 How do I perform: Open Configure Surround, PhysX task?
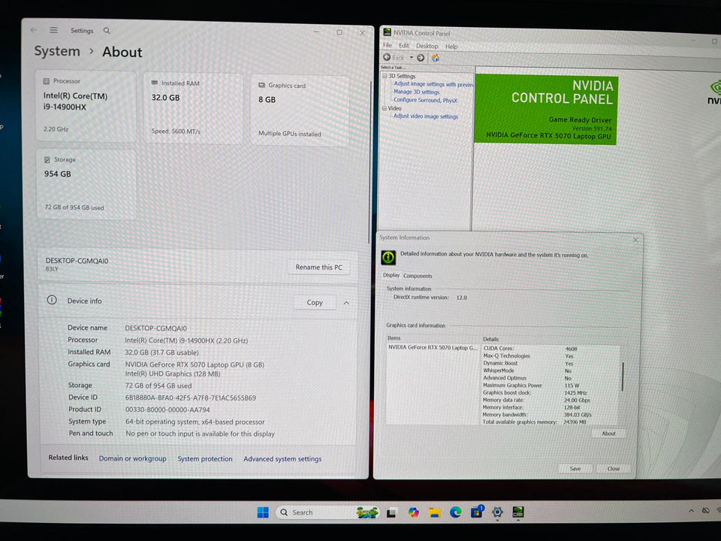425,100
